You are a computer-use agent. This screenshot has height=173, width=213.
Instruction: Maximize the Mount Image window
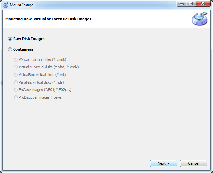(x=191, y=4)
